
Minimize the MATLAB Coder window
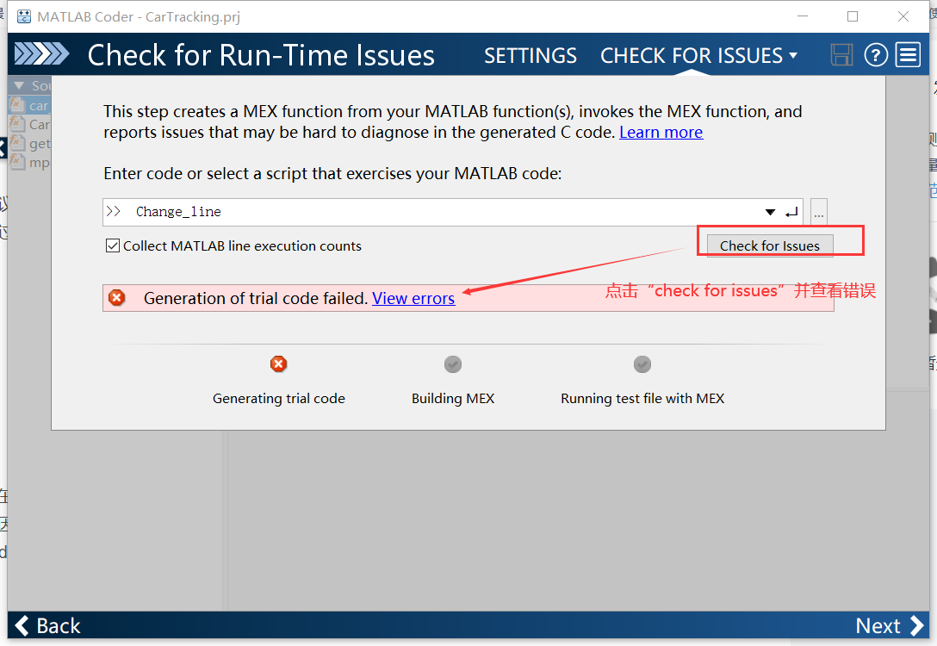(803, 16)
